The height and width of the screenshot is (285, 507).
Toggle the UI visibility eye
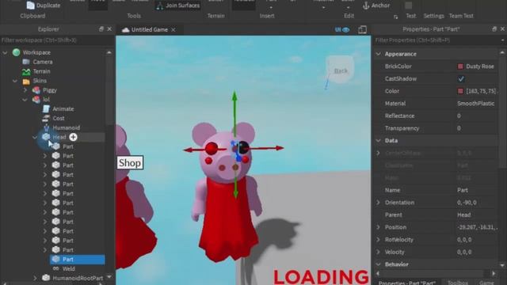[x=346, y=30]
